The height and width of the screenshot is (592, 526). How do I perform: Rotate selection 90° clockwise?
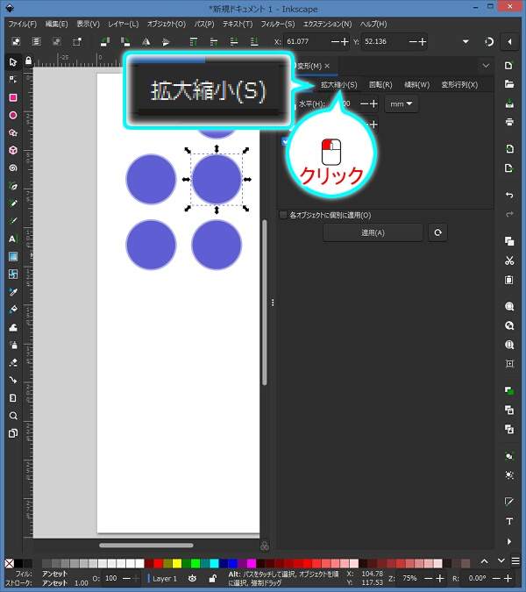[125, 41]
